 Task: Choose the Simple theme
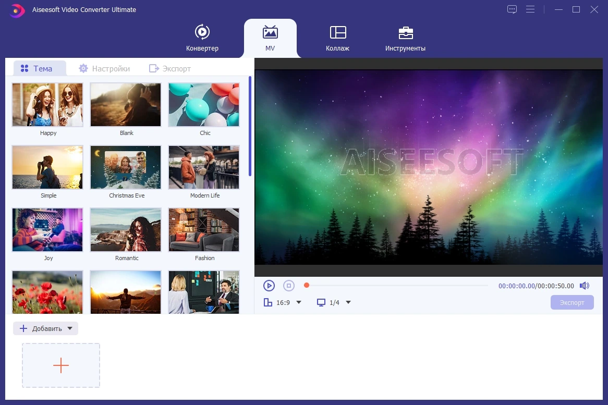[x=47, y=167]
